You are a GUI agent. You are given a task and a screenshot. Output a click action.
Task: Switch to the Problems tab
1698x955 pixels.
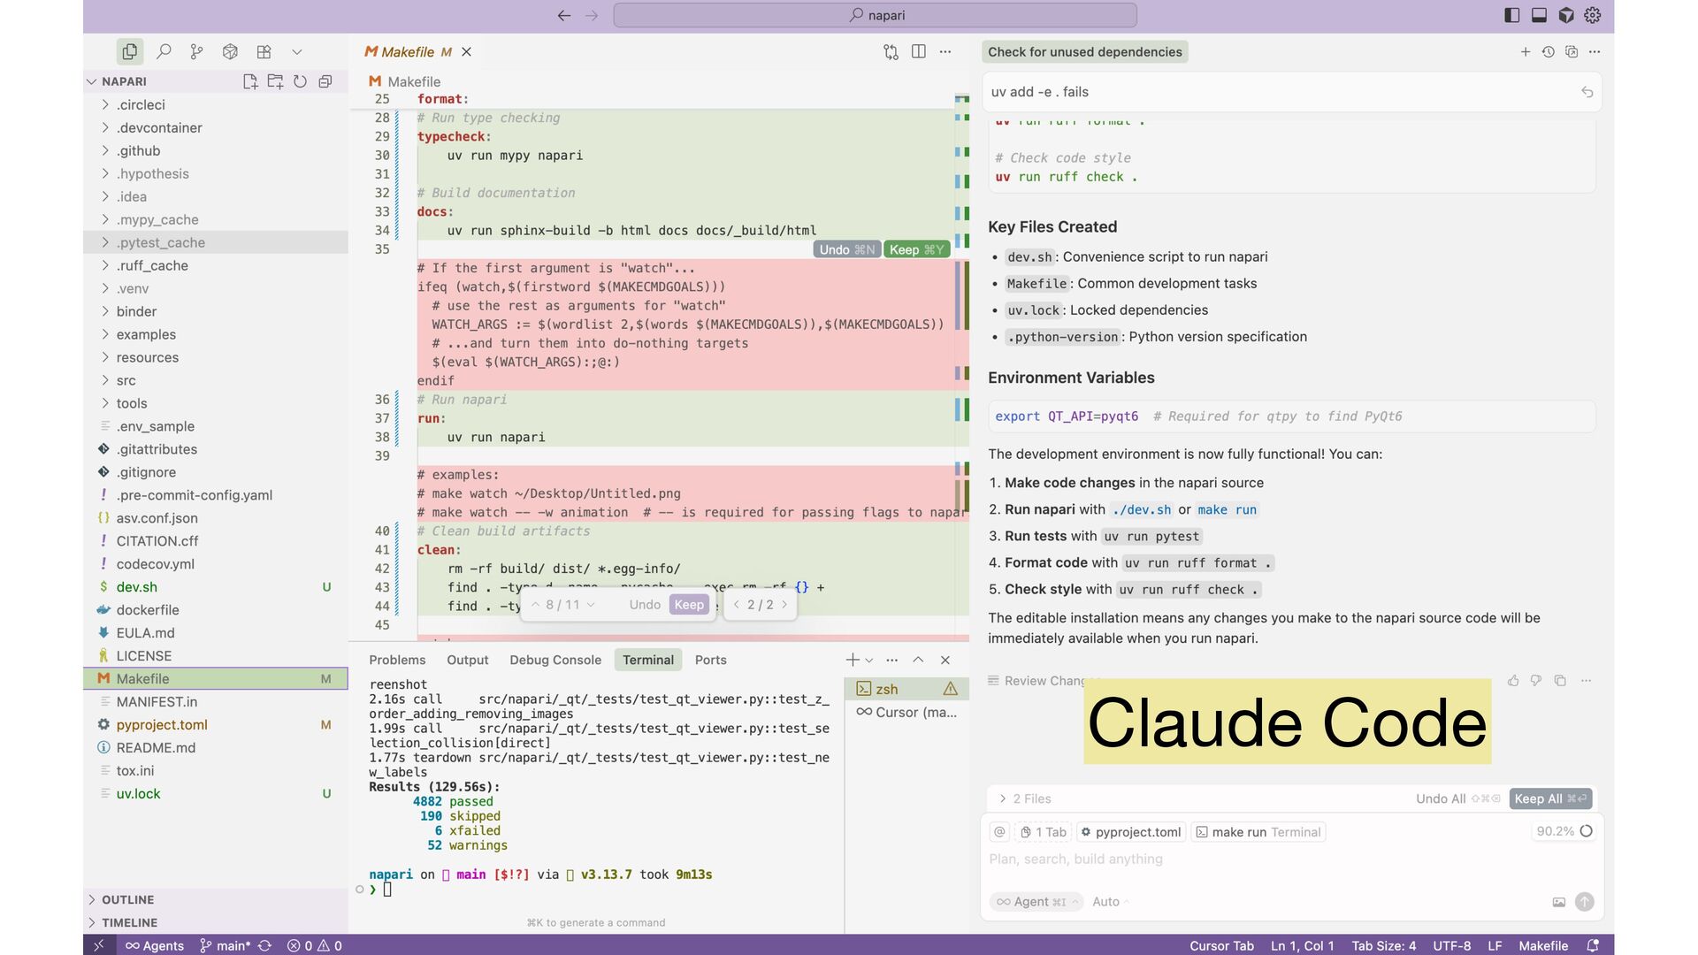(397, 661)
